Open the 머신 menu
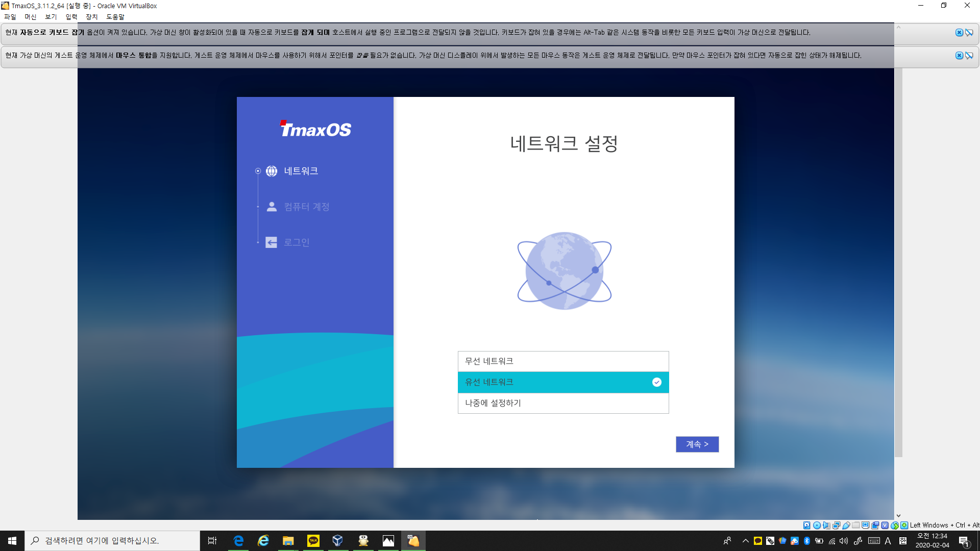 (x=31, y=17)
